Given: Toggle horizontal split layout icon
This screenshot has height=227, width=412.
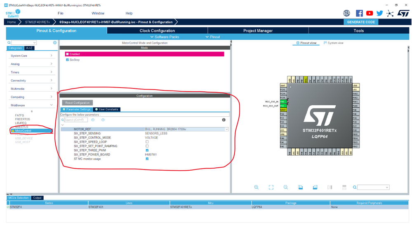Looking at the screenshot, I should [x=344, y=187].
